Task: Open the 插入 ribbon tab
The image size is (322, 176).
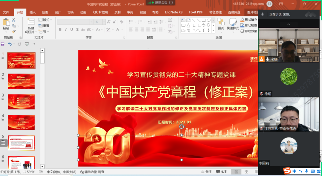Action: pos(32,12)
